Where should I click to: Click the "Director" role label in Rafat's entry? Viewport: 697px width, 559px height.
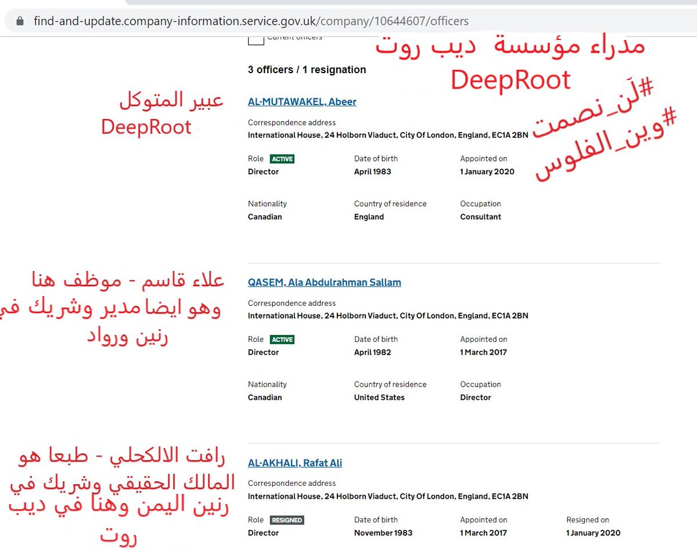tap(263, 532)
